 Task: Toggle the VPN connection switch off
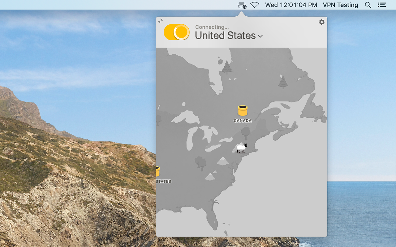click(176, 32)
